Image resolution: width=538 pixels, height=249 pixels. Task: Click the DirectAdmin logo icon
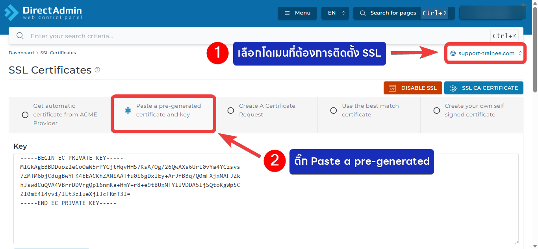[x=11, y=13]
